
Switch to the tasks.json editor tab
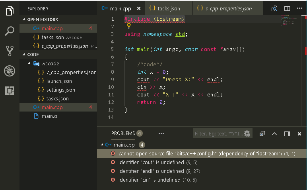(x=169, y=8)
